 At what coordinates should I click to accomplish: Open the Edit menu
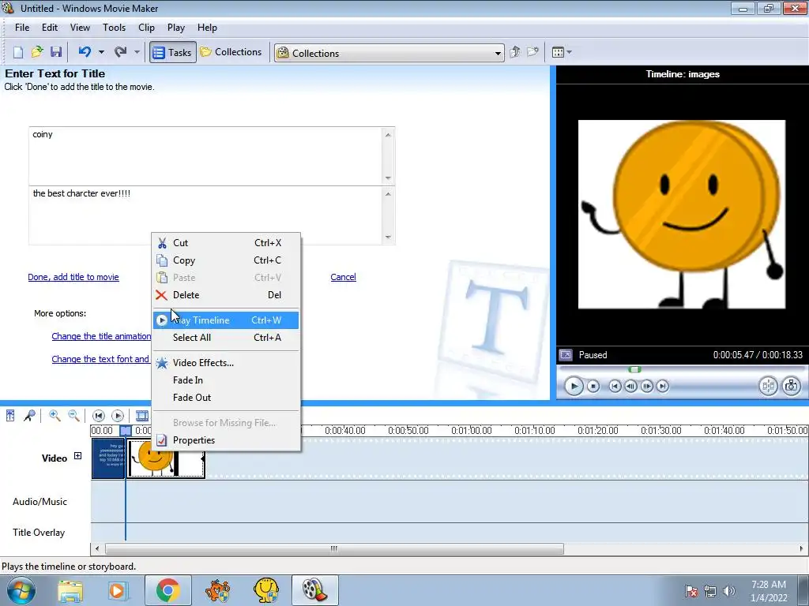point(50,28)
